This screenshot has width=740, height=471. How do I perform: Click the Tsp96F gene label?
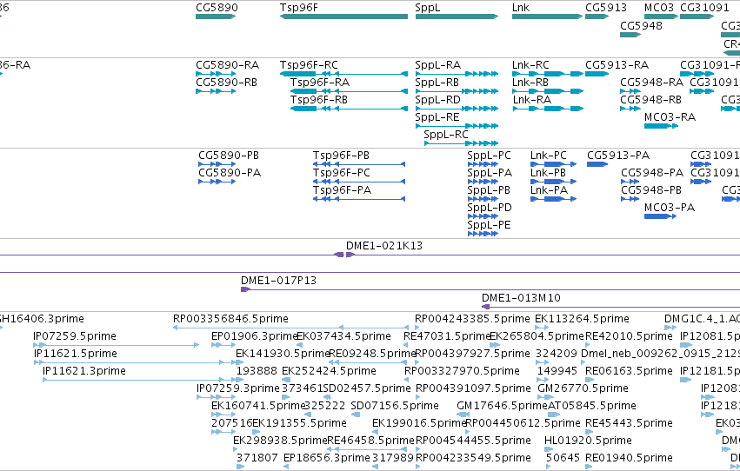pos(299,8)
